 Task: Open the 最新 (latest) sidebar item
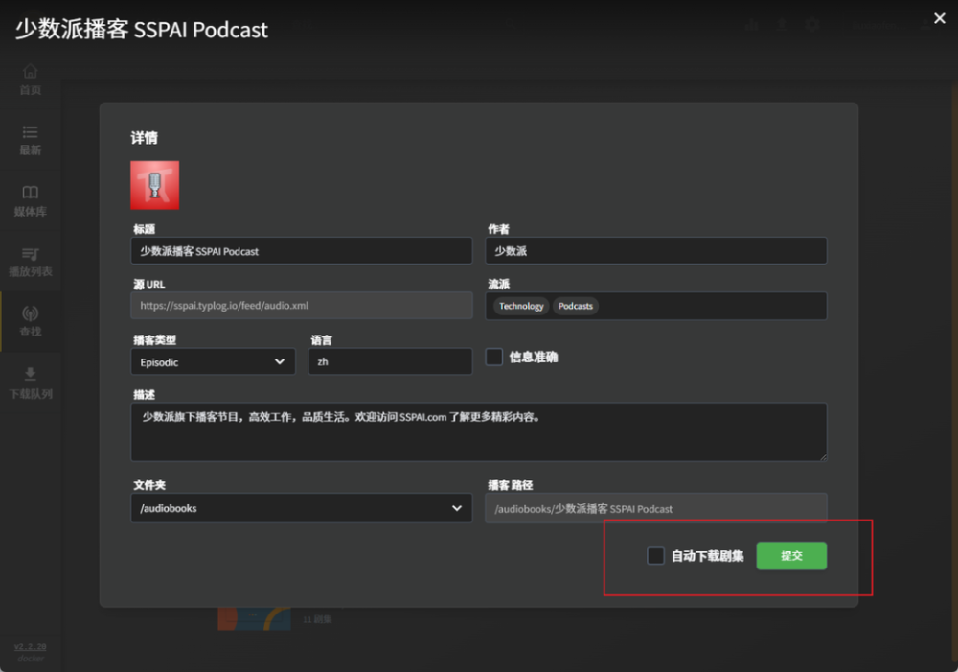[30, 140]
